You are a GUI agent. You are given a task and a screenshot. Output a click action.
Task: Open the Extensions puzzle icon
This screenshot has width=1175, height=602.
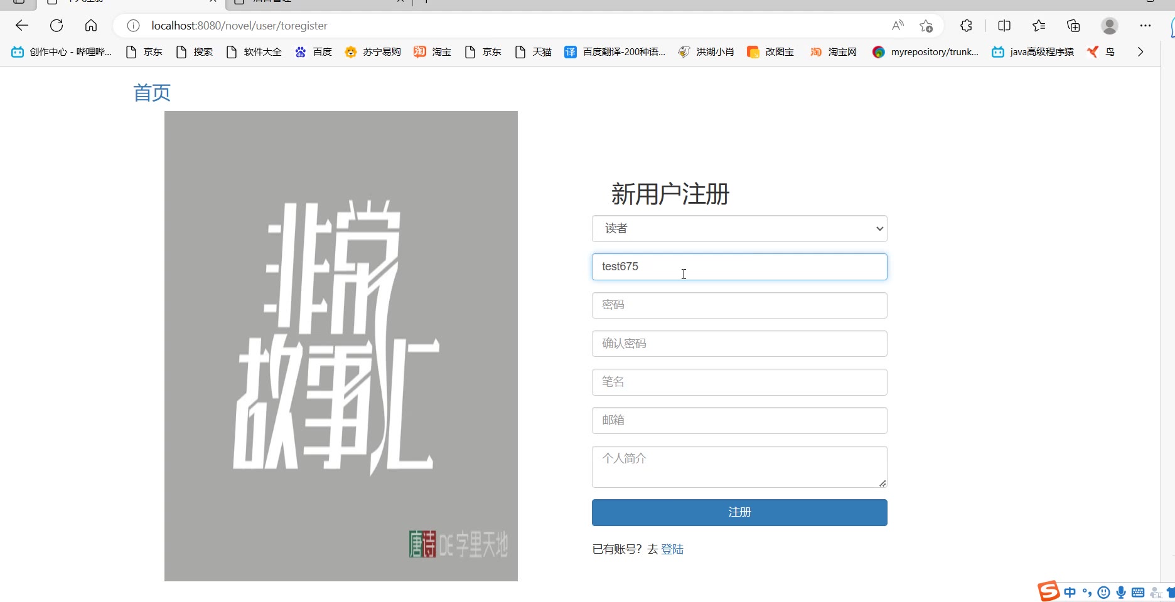tap(967, 26)
